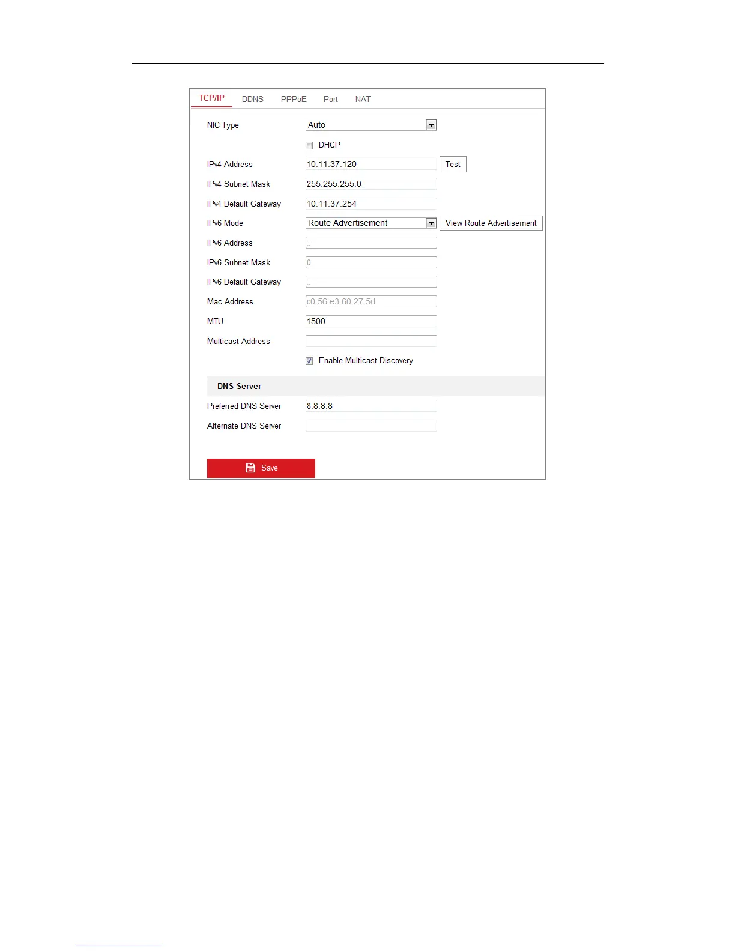Open the DDNS tab
This screenshot has width=735, height=951.
(x=253, y=99)
